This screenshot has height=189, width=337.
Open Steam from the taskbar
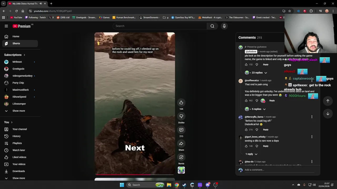(184, 185)
